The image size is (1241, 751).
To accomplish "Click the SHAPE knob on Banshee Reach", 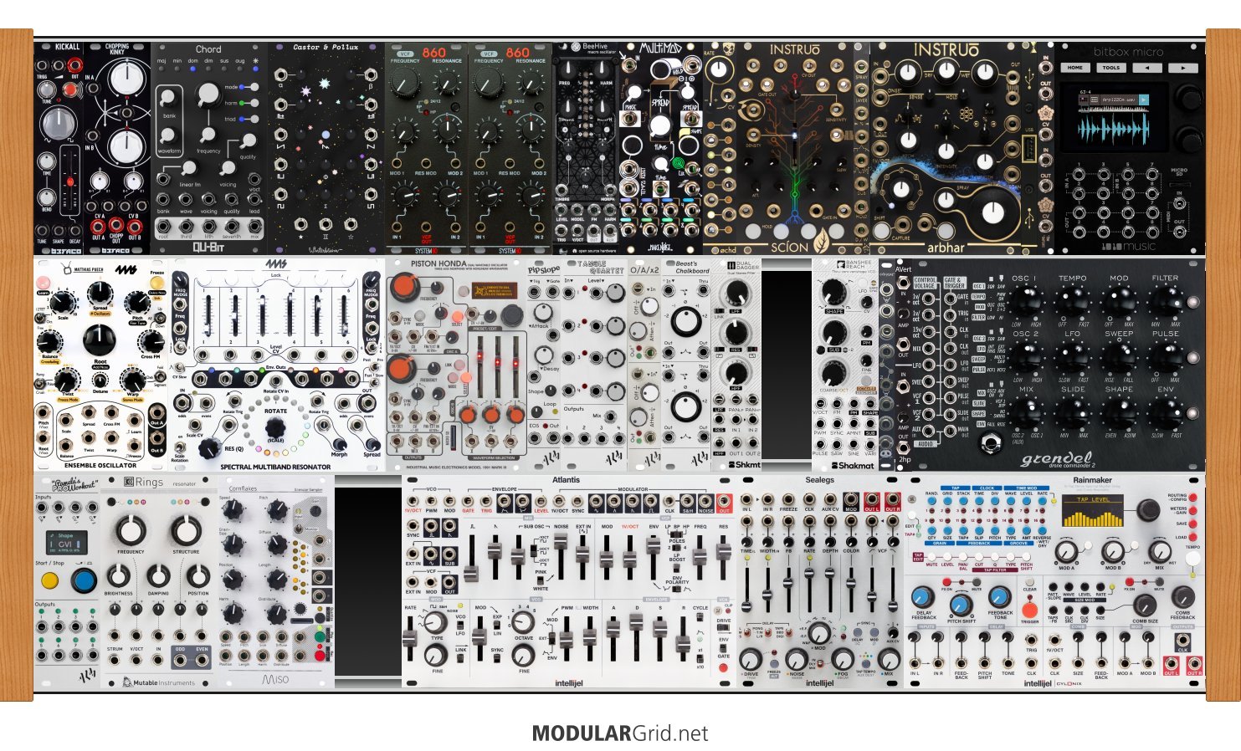I will [833, 292].
